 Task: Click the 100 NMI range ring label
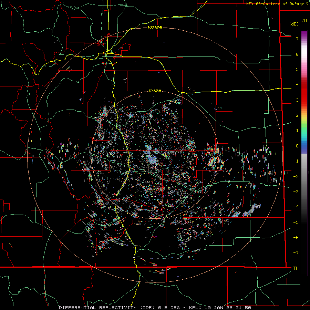(x=155, y=27)
